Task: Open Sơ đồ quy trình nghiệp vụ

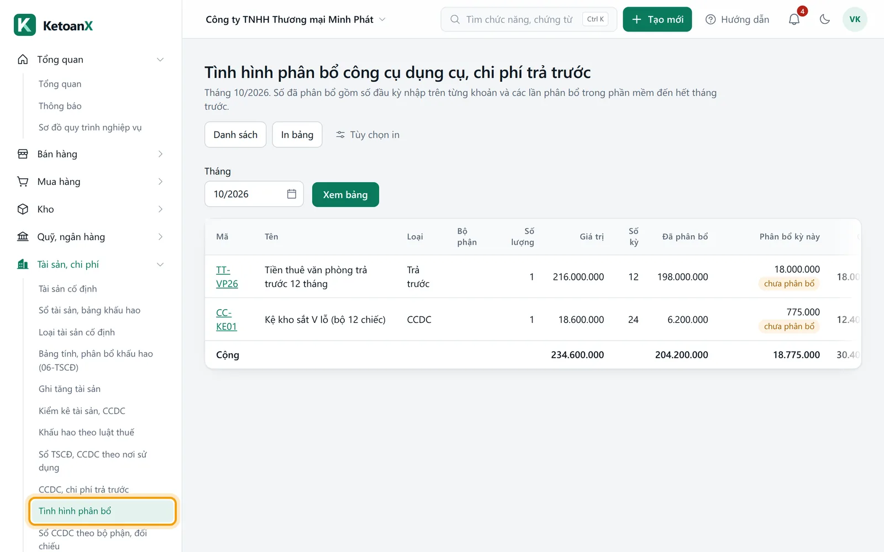Action: pyautogui.click(x=90, y=128)
